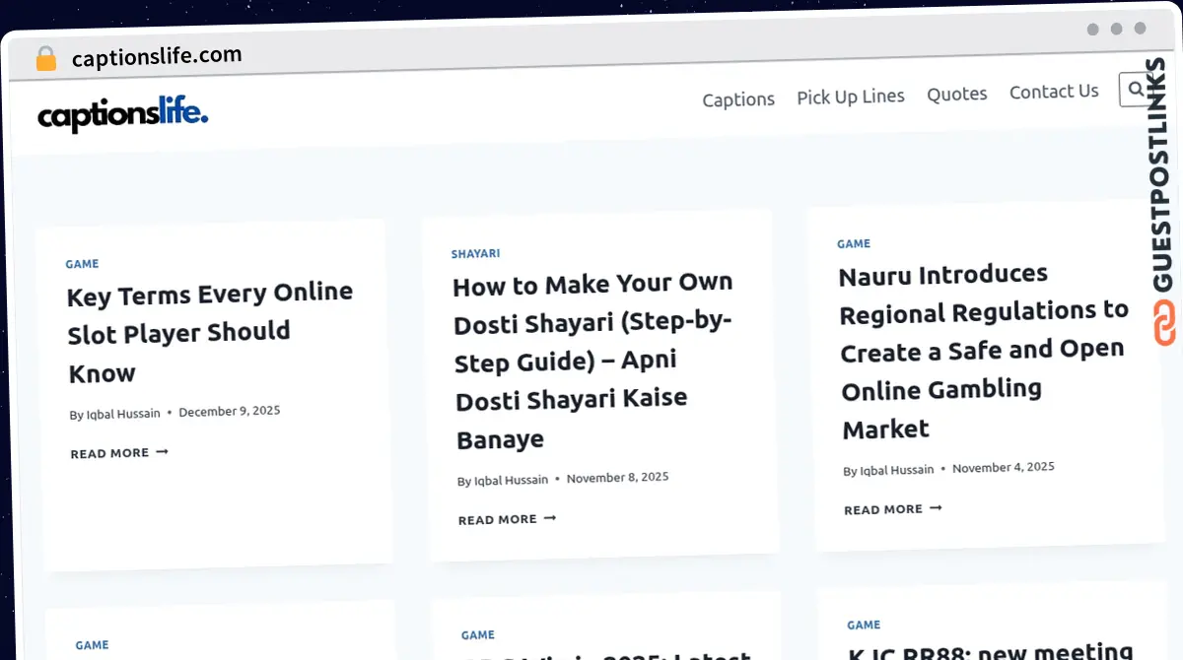
Task: Click arrow icon beside Key Terms Read More
Action: tap(162, 452)
